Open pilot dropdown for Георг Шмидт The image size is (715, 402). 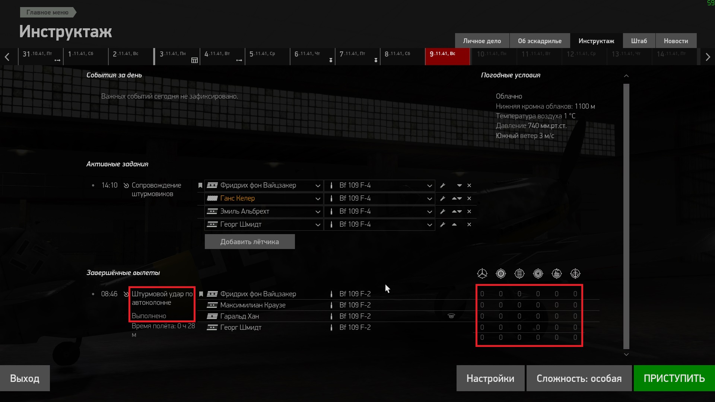[x=318, y=224]
